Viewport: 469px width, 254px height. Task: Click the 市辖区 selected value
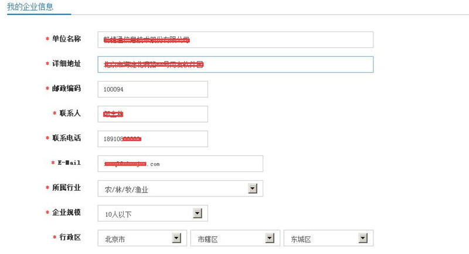(x=208, y=239)
